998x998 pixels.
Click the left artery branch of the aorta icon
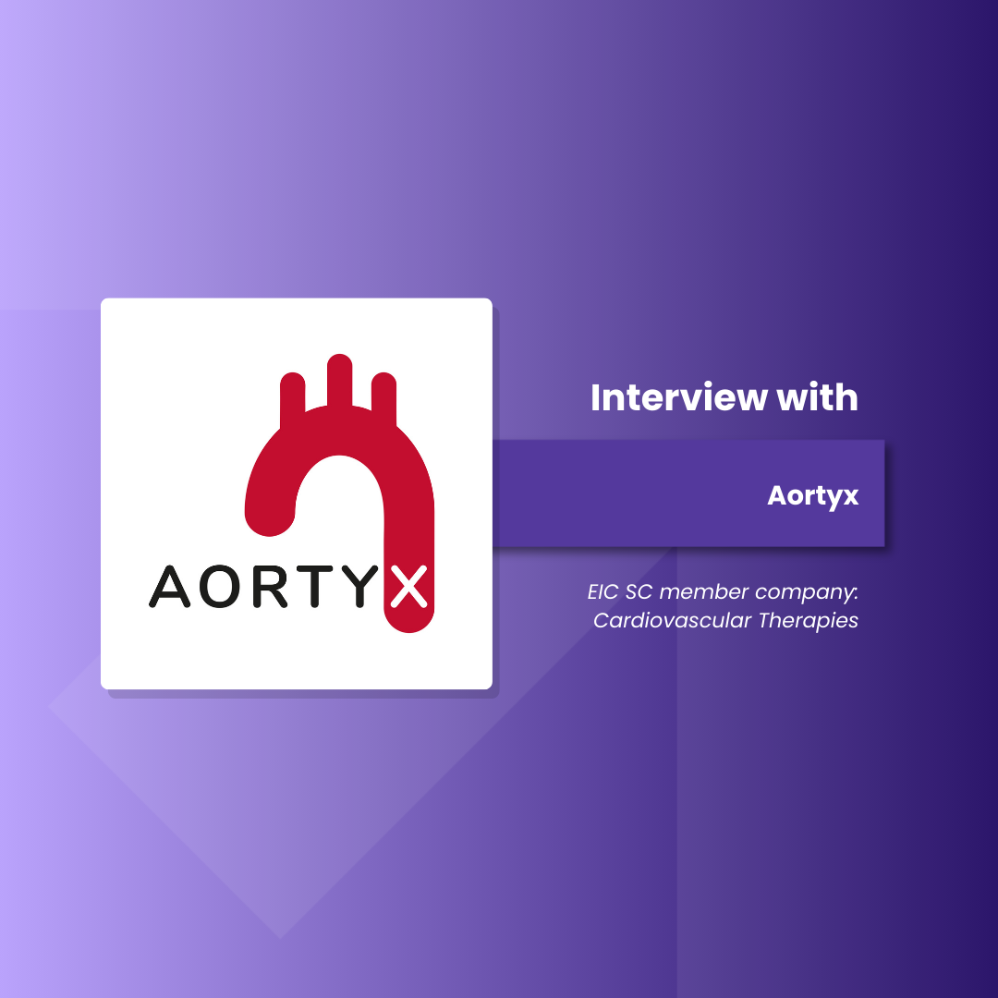click(292, 397)
